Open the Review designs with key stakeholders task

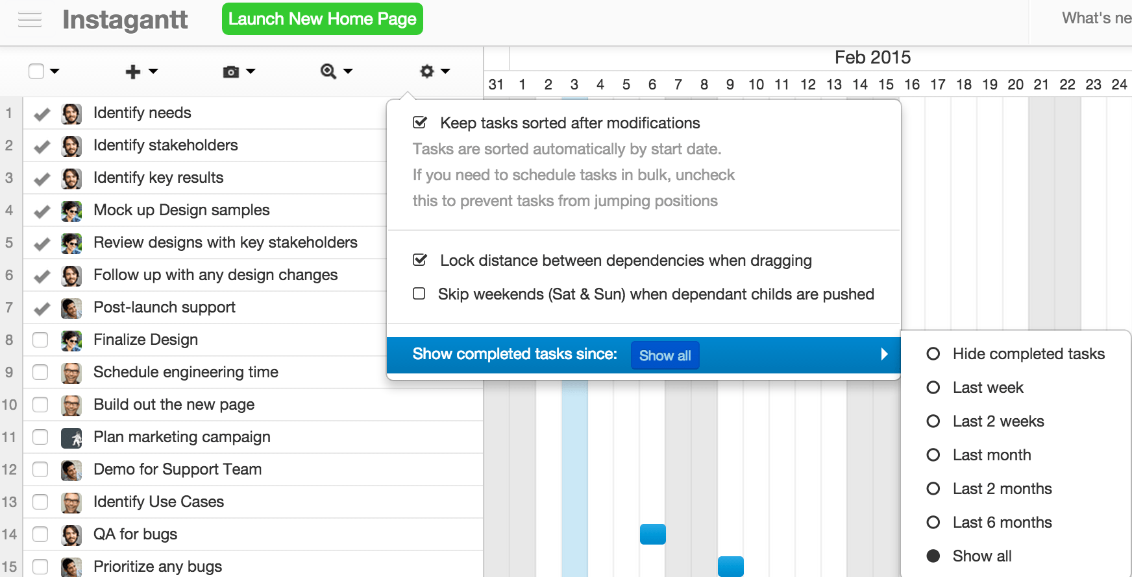225,242
